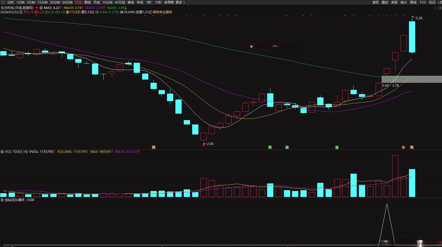Click the 其他专业服务 link
The height and width of the screenshot is (247, 442).
[162, 12]
